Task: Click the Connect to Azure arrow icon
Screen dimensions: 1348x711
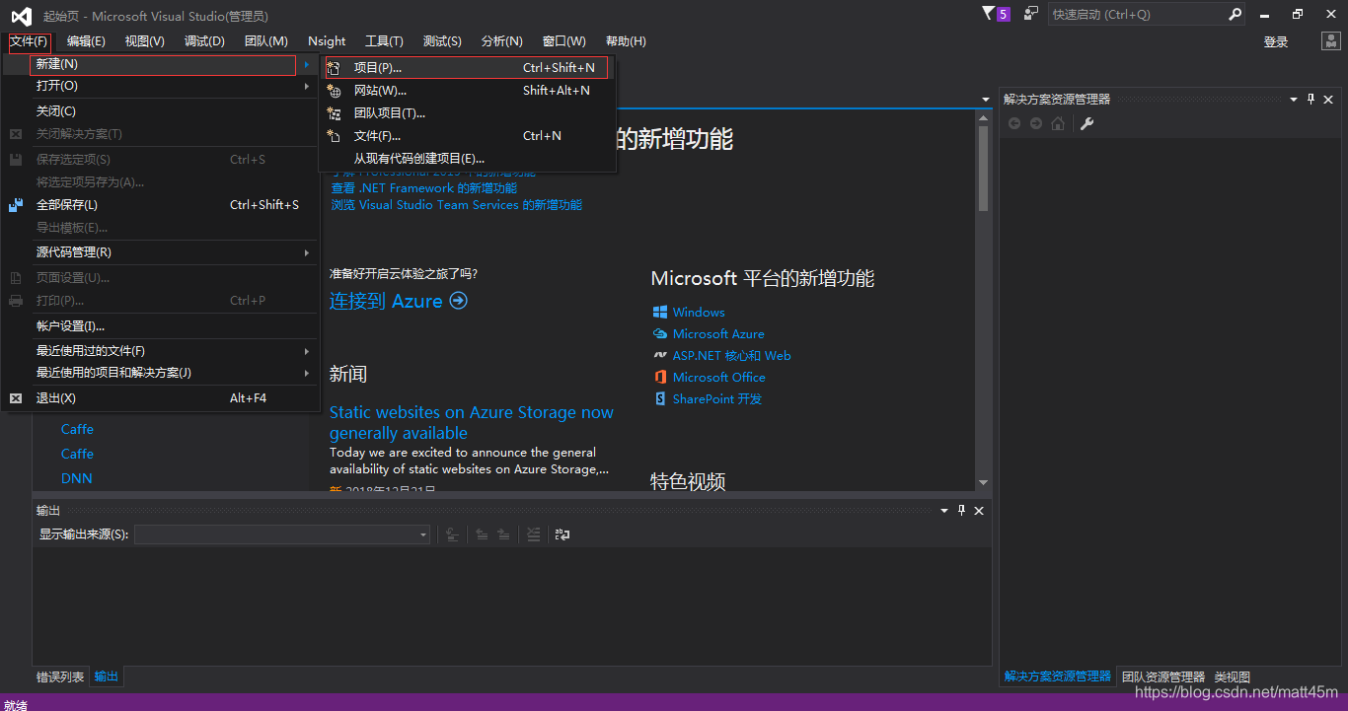Action: (458, 301)
